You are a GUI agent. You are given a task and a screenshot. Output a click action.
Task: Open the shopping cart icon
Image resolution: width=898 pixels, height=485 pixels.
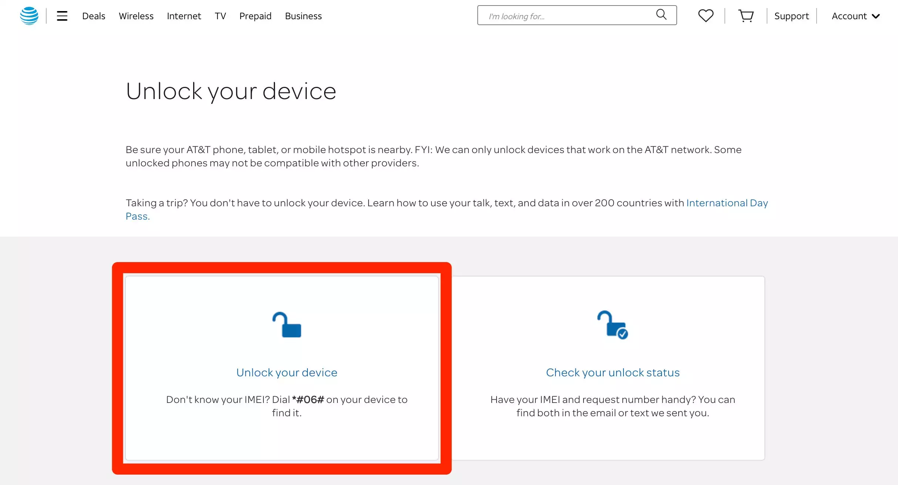[x=746, y=16]
